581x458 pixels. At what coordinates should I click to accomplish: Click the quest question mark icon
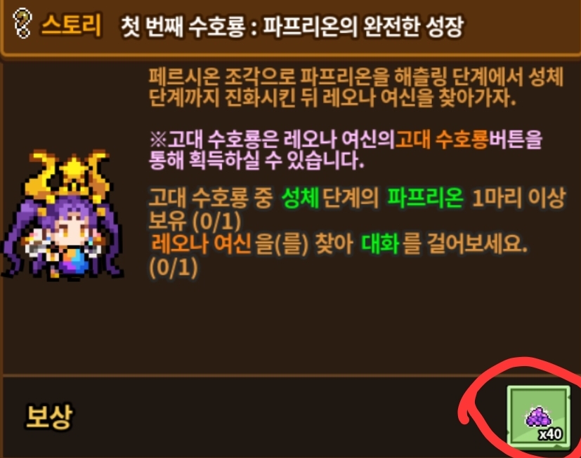coord(22,24)
